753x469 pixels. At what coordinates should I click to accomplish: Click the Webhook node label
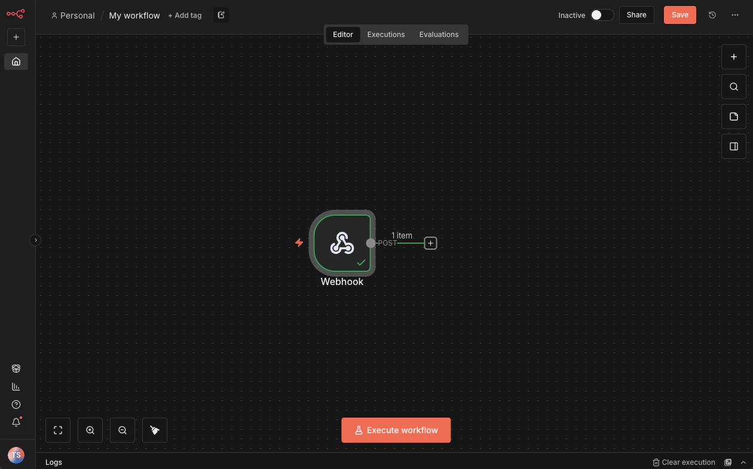coord(342,281)
